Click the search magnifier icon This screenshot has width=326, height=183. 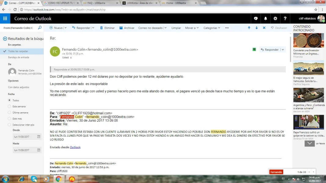(x=39, y=27)
